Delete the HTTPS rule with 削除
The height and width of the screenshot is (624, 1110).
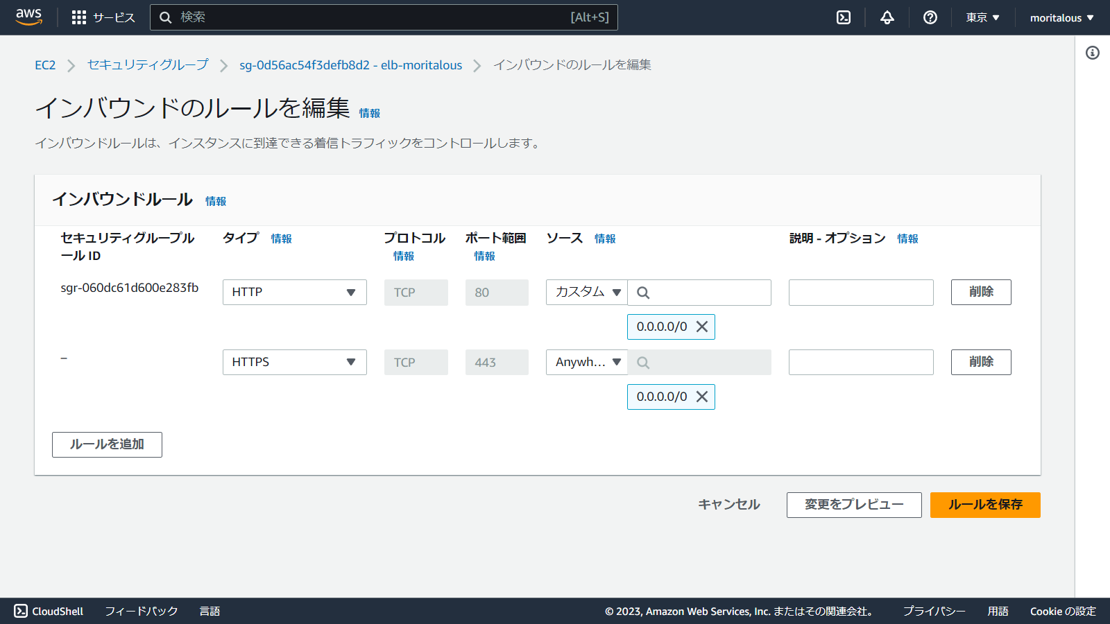[x=980, y=362]
